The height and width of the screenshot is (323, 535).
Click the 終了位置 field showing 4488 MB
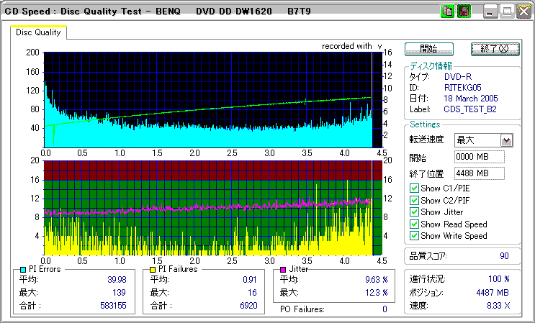click(479, 173)
